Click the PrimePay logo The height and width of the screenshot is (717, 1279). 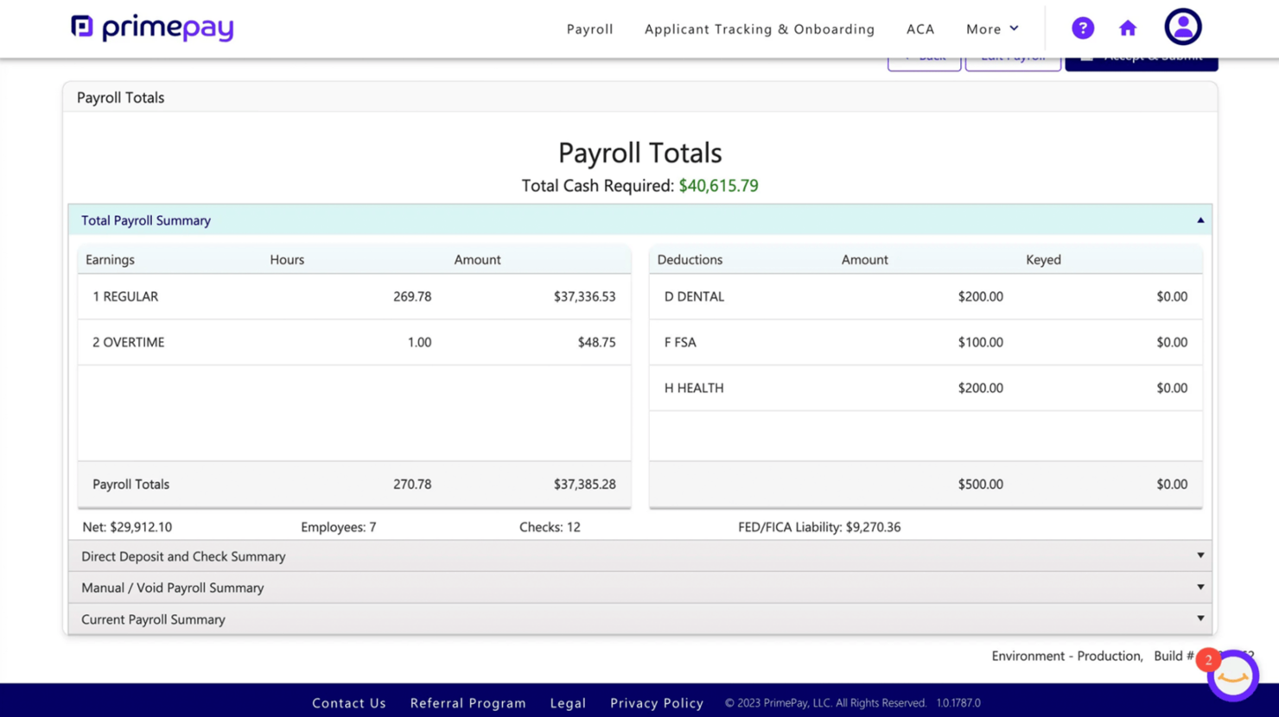[152, 29]
